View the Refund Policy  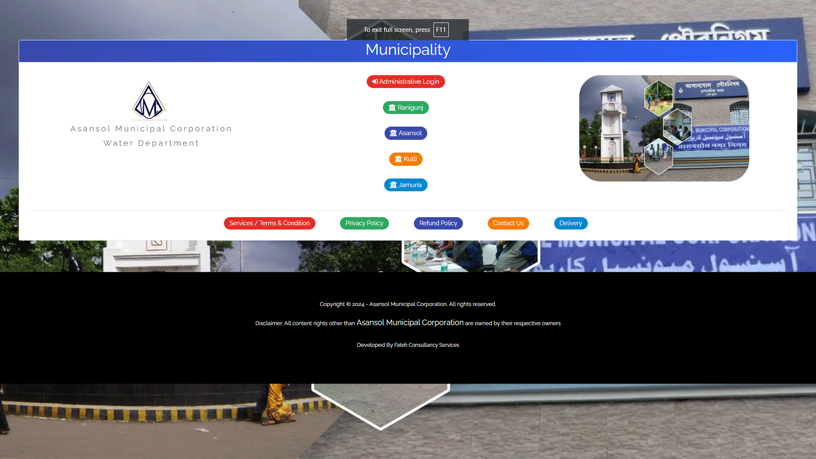pos(438,223)
